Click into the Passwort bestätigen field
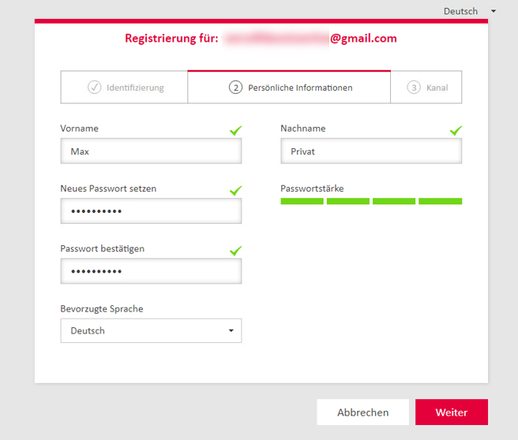The width and height of the screenshot is (518, 440). (x=150, y=271)
